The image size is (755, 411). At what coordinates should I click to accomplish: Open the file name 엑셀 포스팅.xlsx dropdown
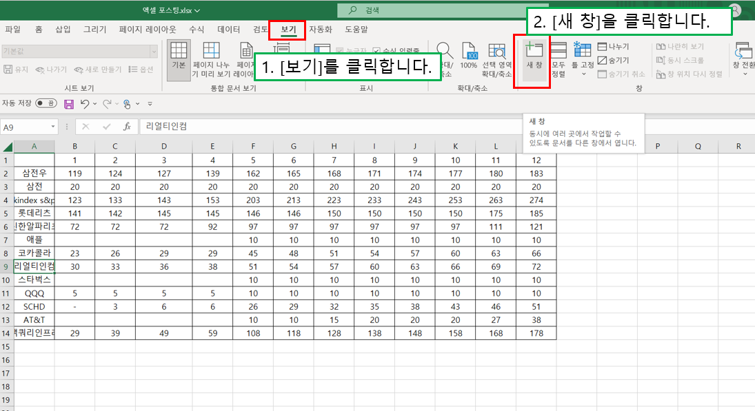[x=197, y=10]
